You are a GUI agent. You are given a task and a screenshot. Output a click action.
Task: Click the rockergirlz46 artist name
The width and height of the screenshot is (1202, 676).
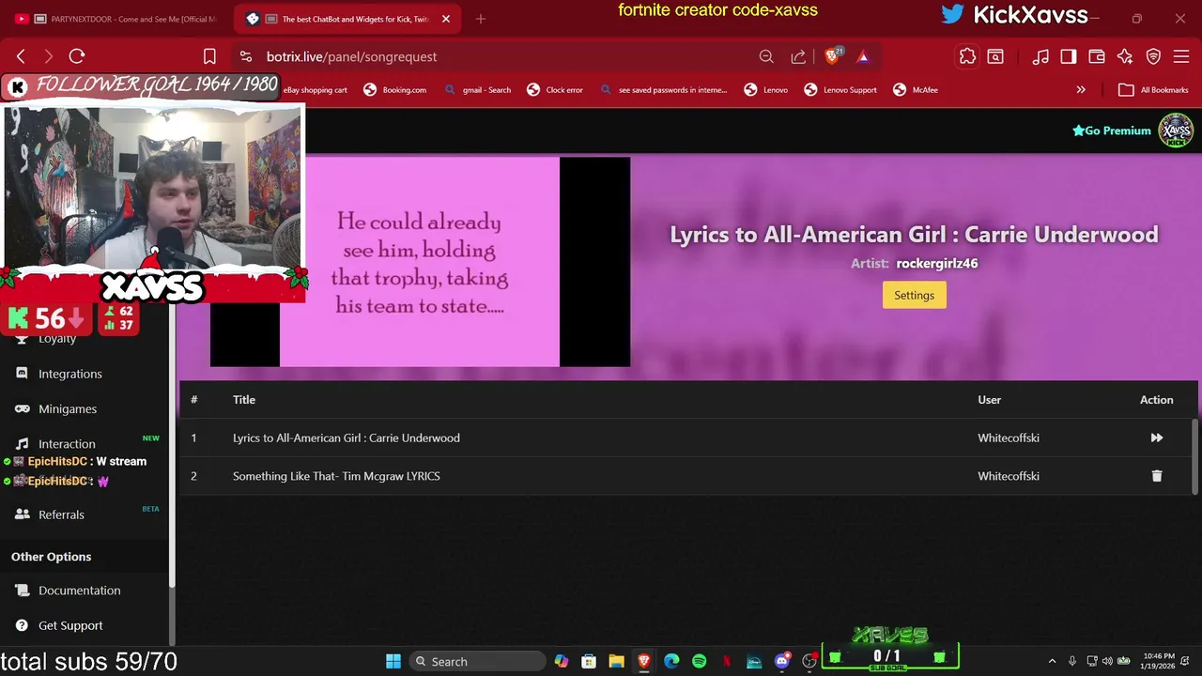point(937,264)
